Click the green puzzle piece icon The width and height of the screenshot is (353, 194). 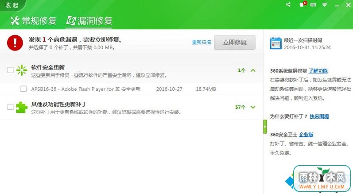click(x=22, y=107)
